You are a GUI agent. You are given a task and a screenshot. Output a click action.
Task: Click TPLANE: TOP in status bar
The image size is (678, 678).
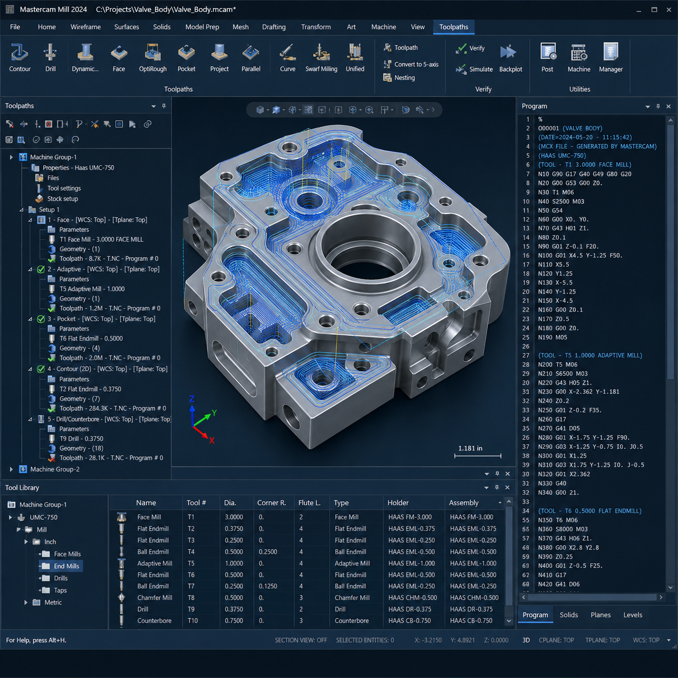pyautogui.click(x=602, y=640)
